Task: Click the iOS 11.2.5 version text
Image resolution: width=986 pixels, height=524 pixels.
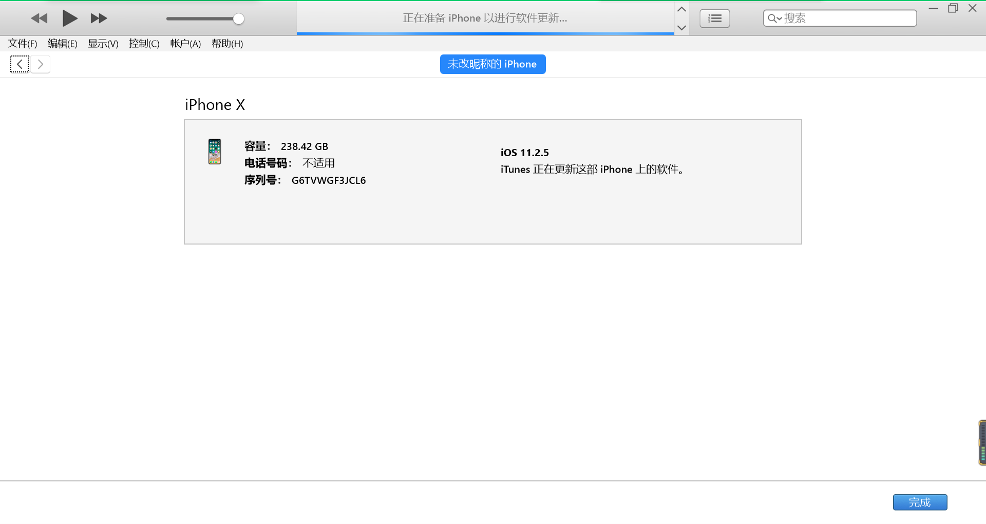Action: [x=525, y=153]
